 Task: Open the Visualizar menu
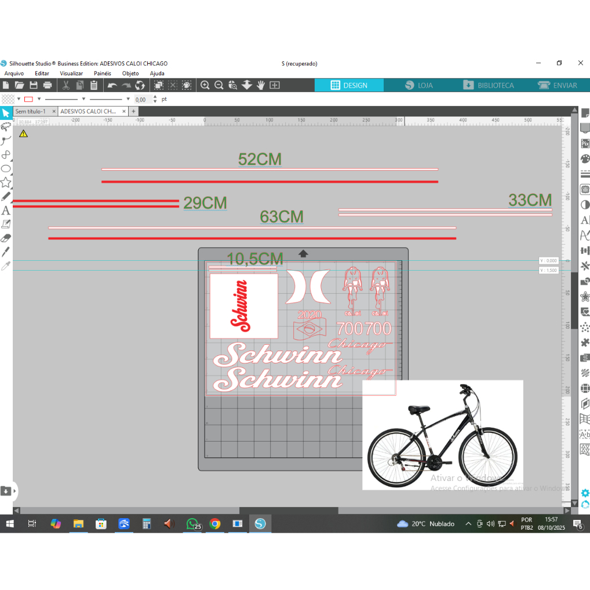[x=71, y=74]
